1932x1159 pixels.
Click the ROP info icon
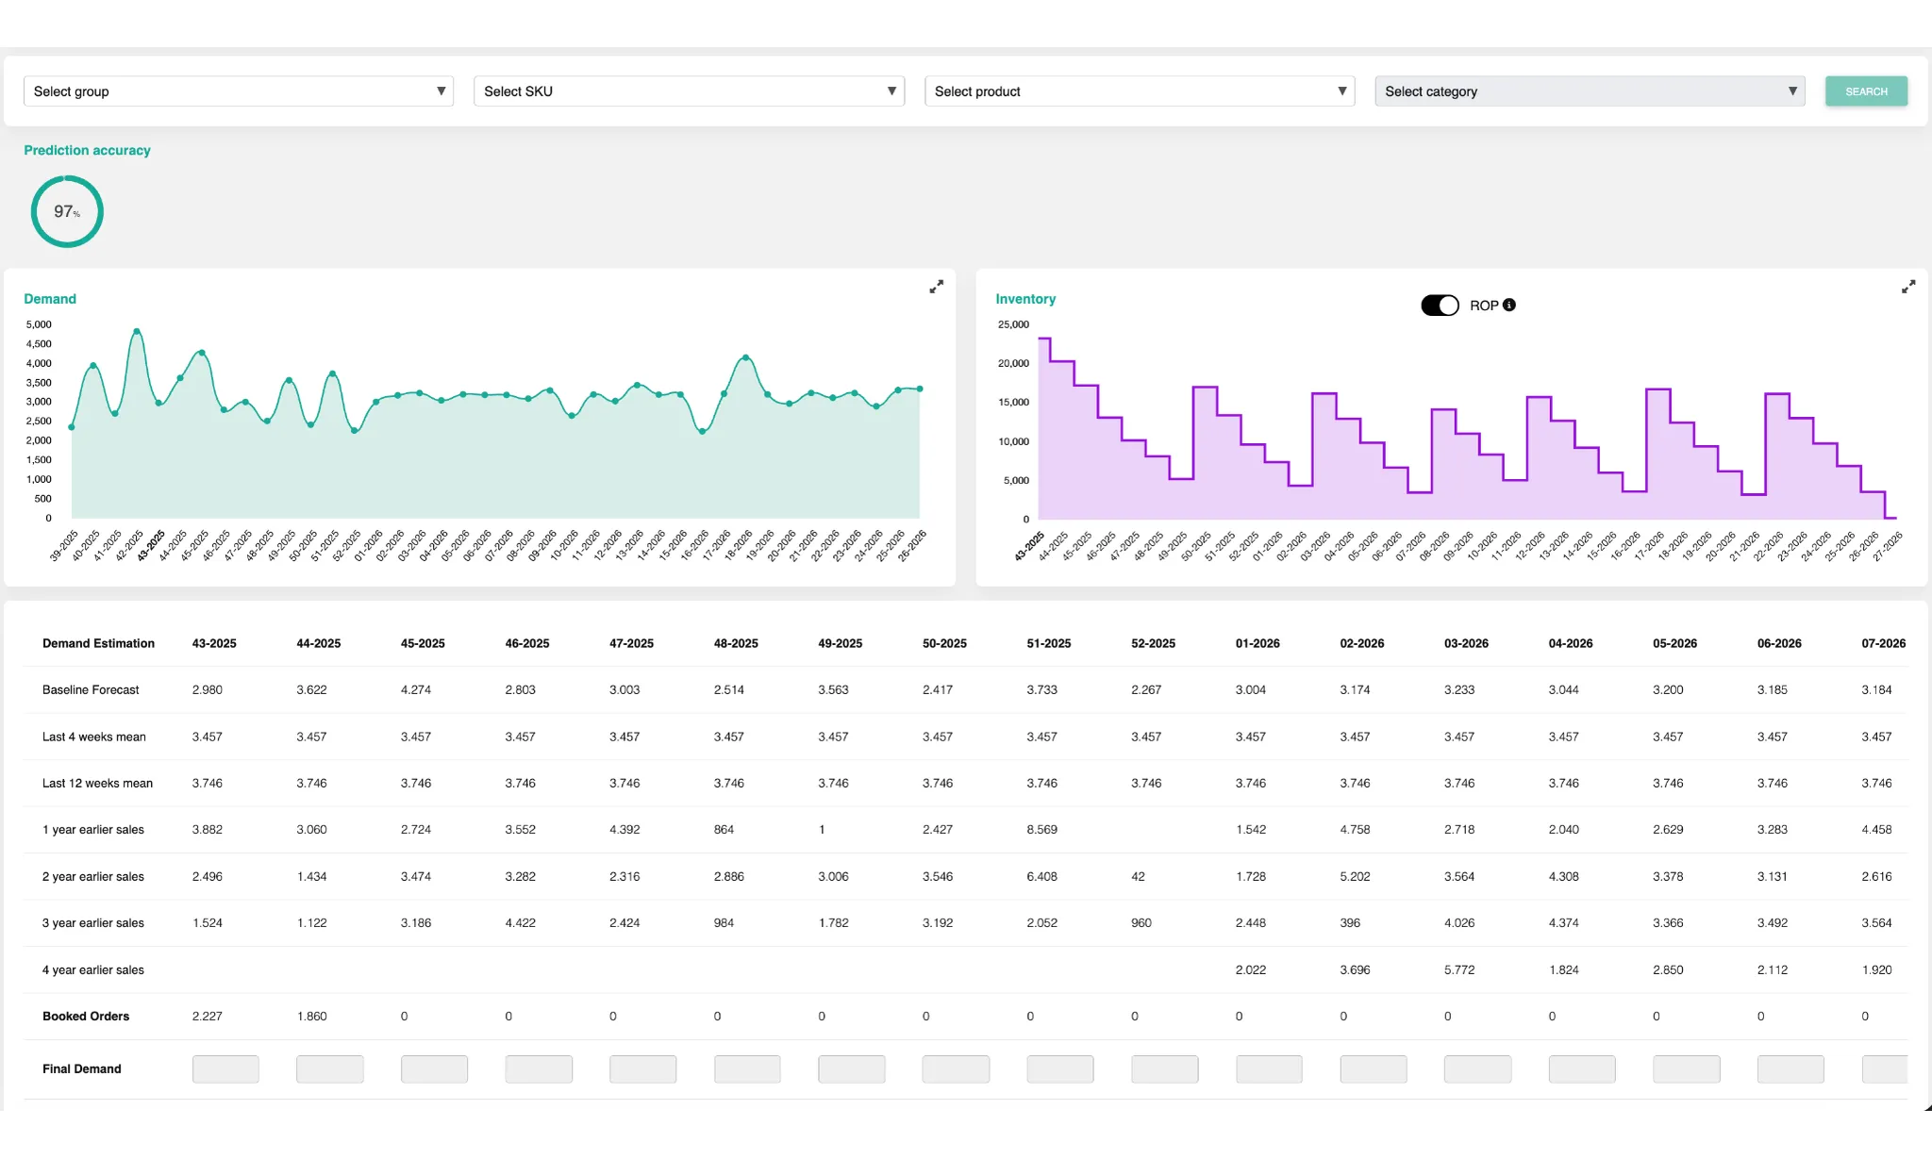1509,305
